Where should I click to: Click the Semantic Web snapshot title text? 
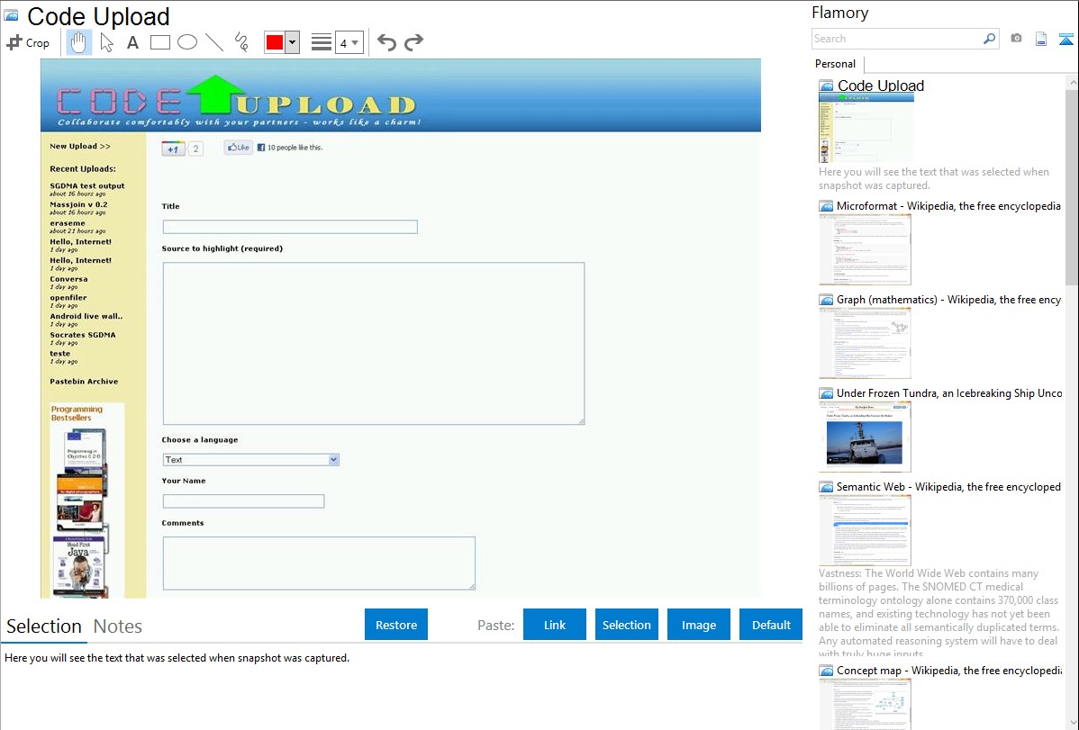point(948,486)
